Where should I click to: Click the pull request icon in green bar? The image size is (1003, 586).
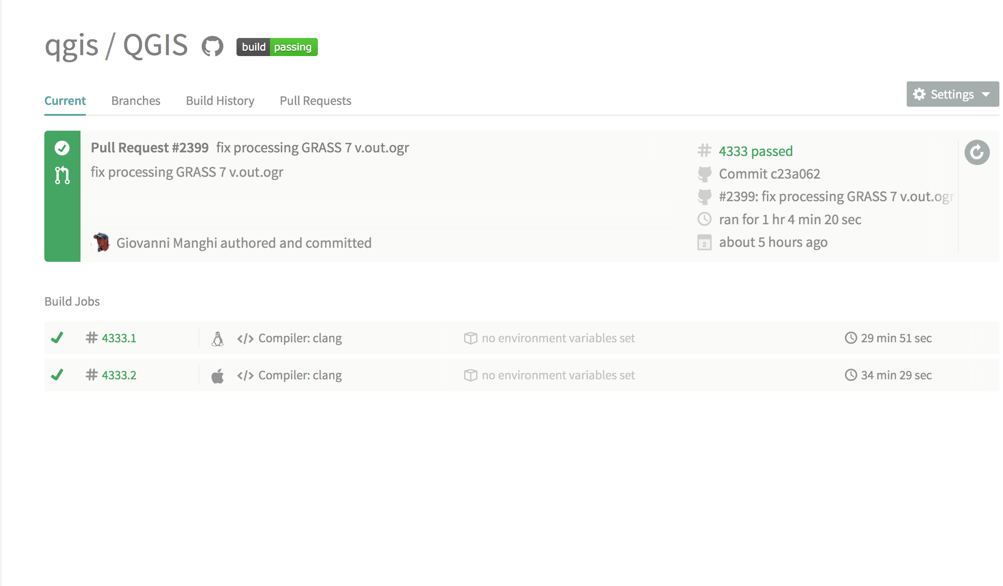click(x=62, y=175)
